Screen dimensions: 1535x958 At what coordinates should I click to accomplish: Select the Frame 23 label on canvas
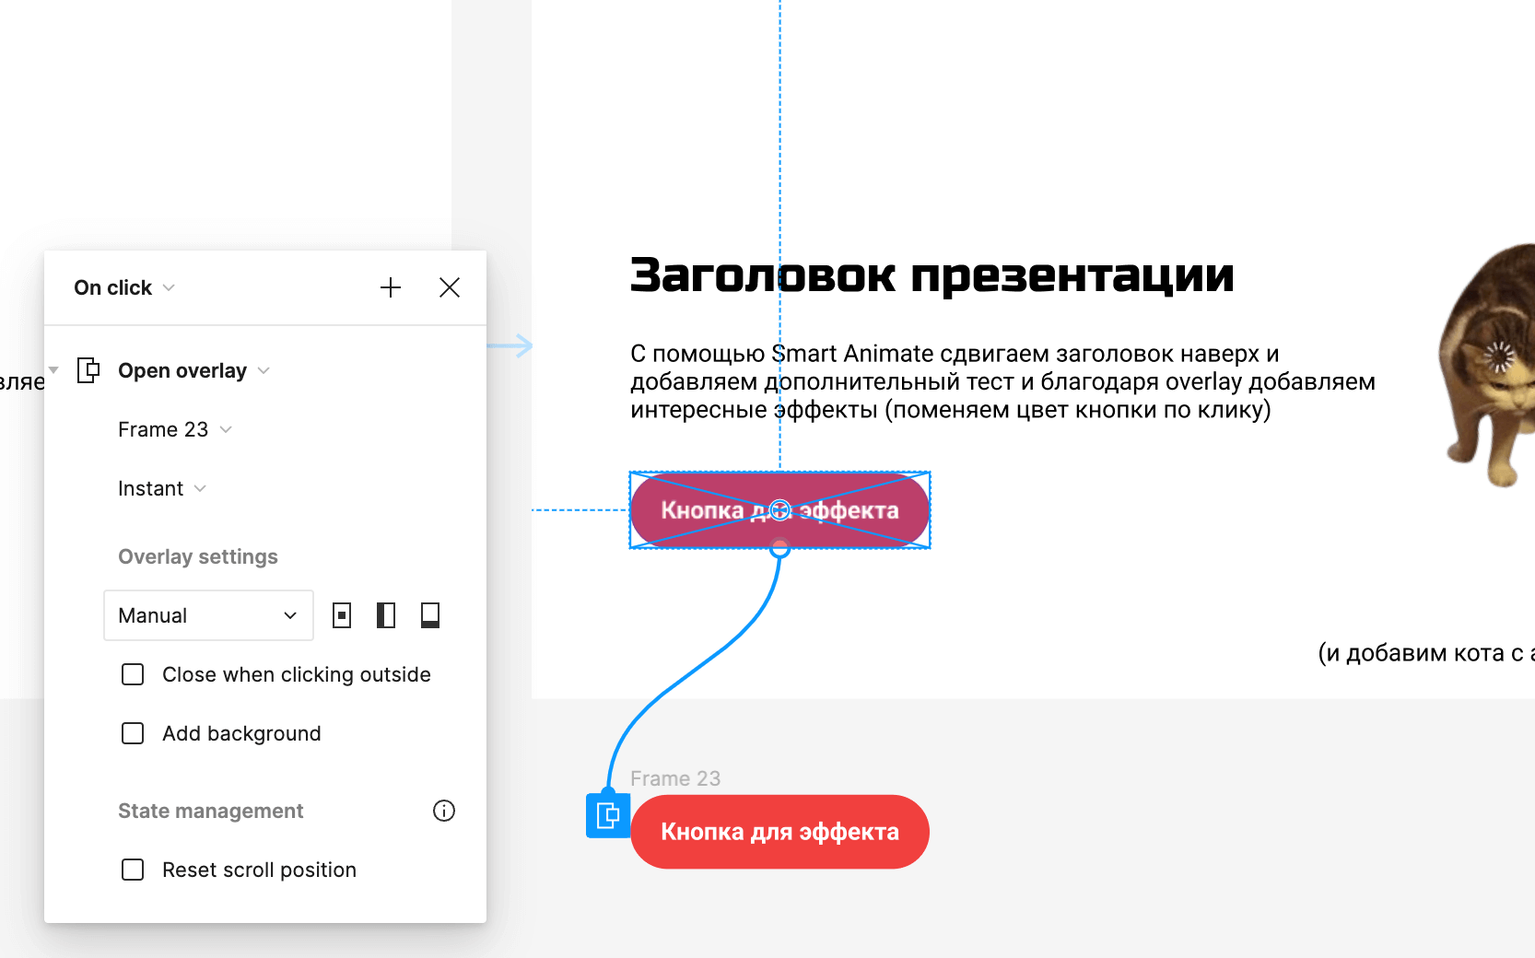pos(676,778)
